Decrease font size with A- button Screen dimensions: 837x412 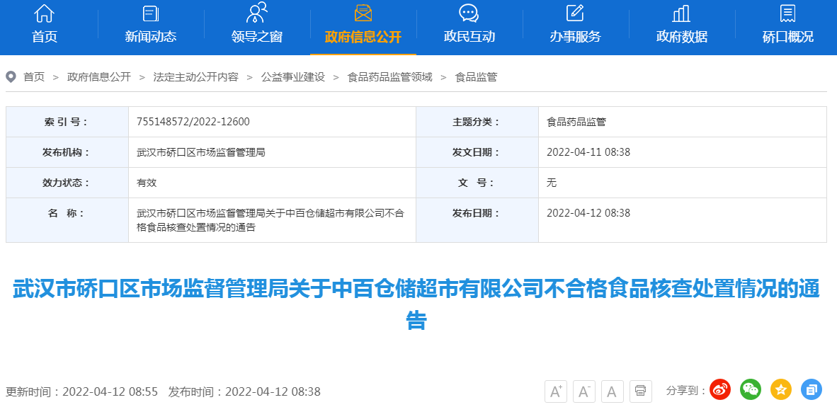coord(584,391)
